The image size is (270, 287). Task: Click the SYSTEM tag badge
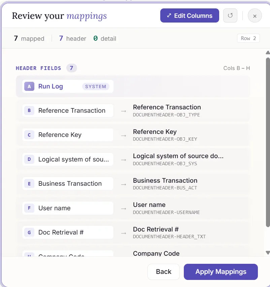tap(96, 86)
